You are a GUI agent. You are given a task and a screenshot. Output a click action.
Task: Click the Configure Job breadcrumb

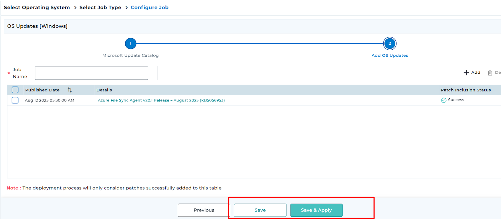coord(149,7)
